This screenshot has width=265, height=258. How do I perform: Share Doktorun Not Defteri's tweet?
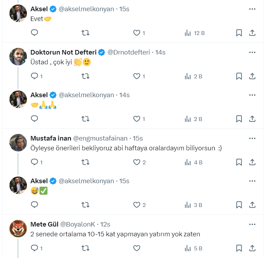pyautogui.click(x=252, y=76)
